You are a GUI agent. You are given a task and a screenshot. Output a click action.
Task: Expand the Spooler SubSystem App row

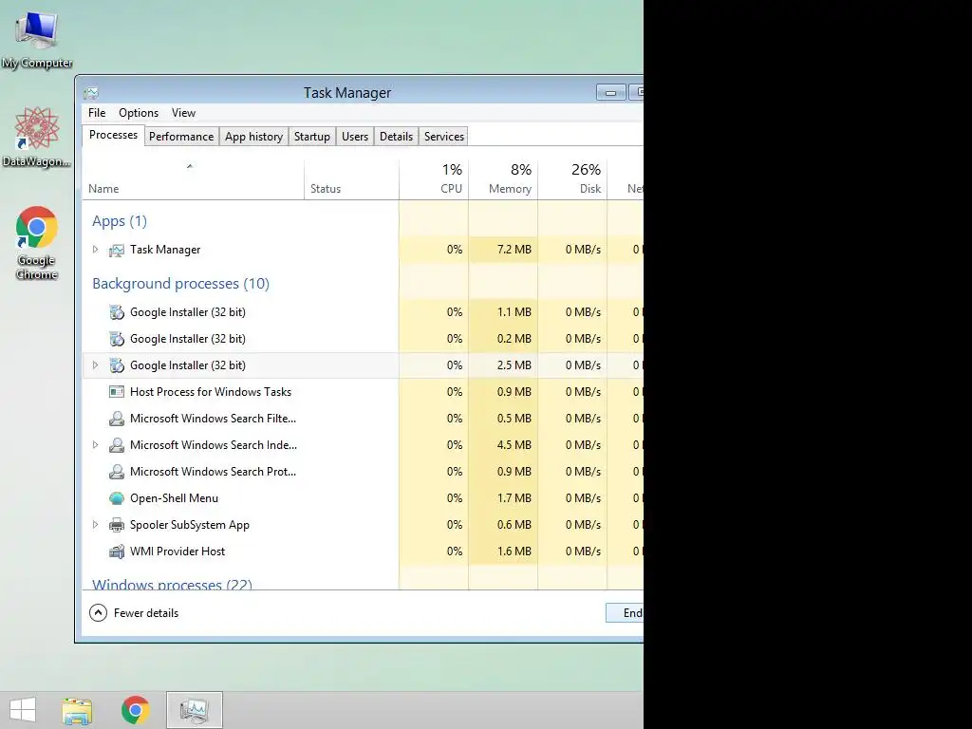(96, 524)
